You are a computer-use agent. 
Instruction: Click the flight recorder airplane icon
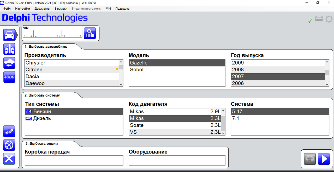tap(9, 145)
